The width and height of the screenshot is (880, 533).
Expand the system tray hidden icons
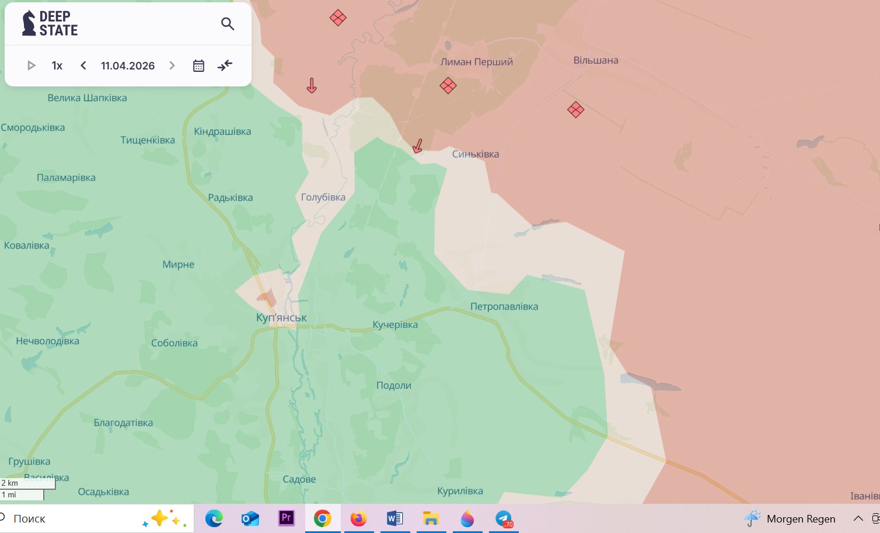pos(858,518)
